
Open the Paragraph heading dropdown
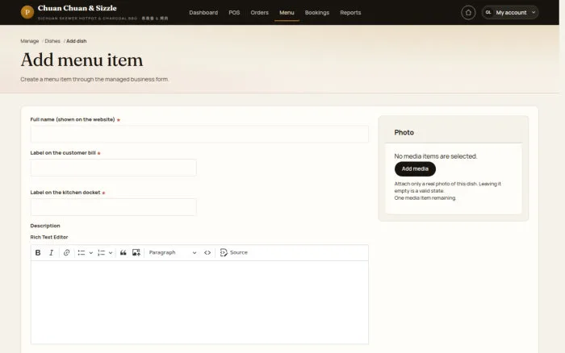click(173, 252)
